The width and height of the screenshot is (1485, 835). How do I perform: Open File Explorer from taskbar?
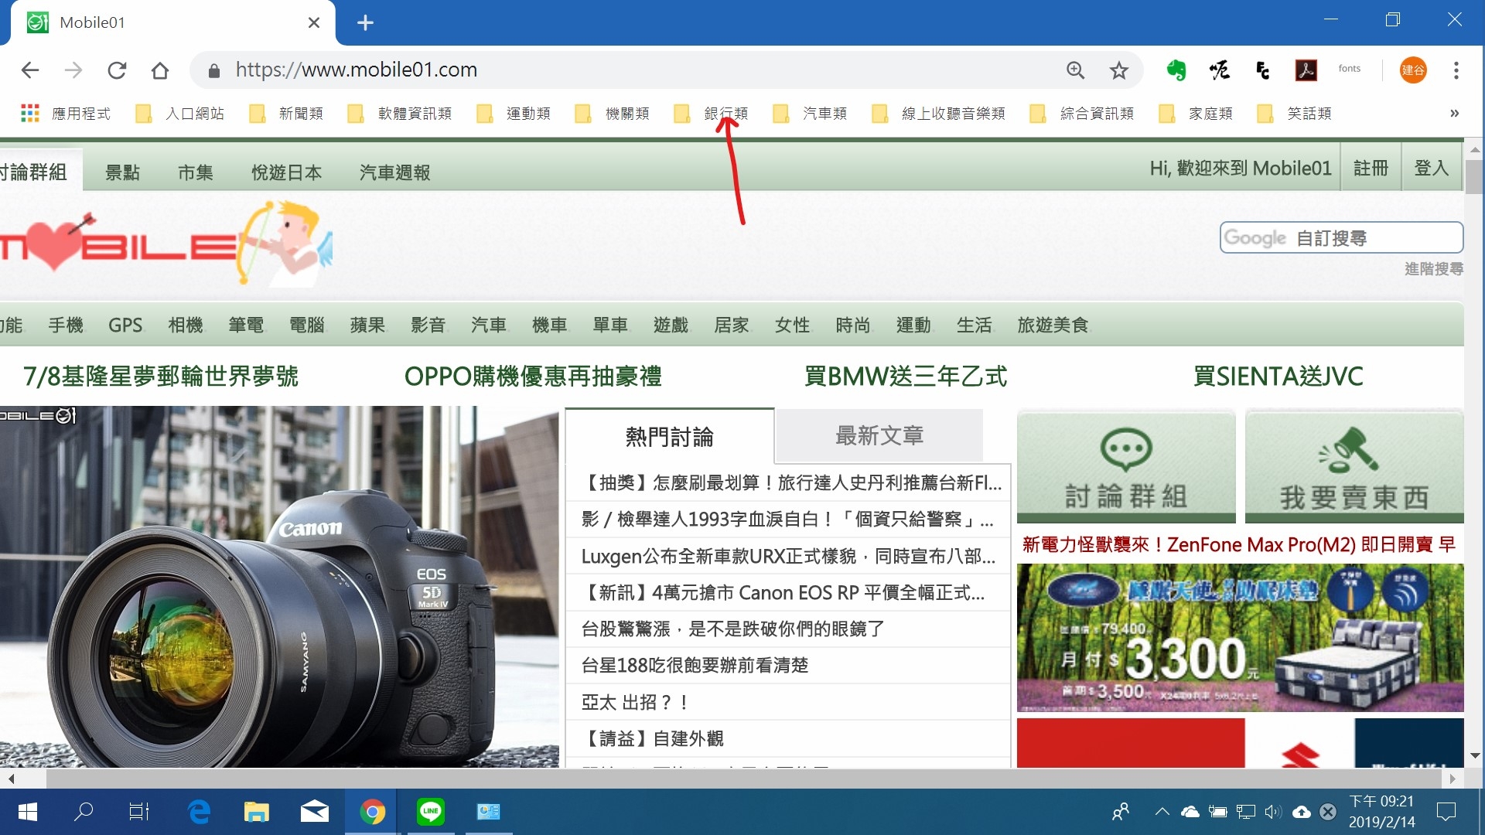click(x=256, y=812)
